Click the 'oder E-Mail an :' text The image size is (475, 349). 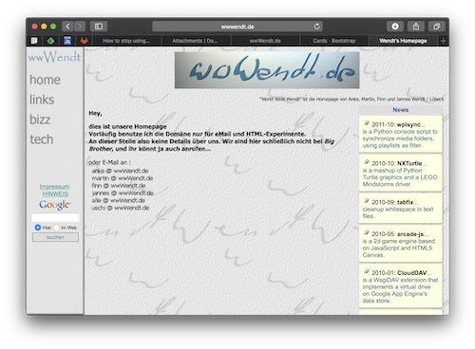tap(109, 162)
